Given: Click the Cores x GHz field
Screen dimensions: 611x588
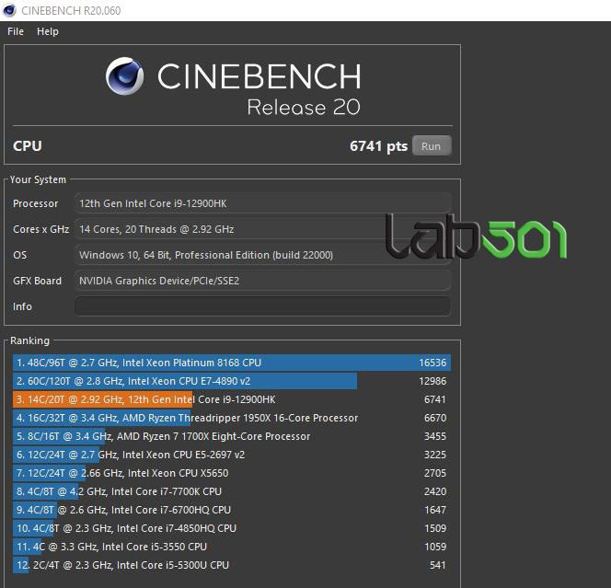Looking at the screenshot, I should click(262, 229).
